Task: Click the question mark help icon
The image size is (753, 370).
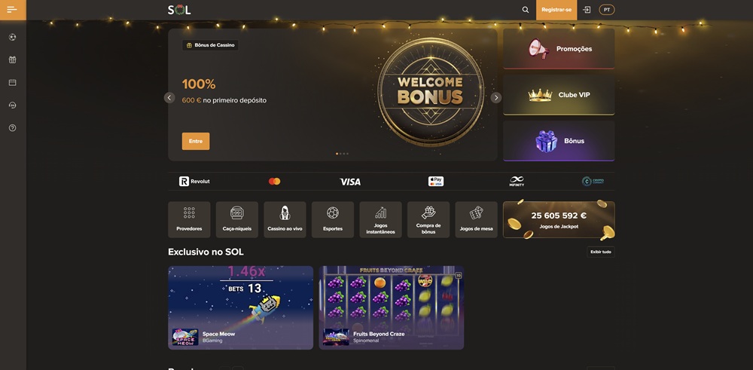Action: click(x=13, y=128)
